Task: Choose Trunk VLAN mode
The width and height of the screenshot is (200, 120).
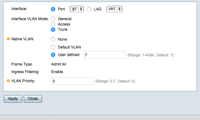Action: click(53, 30)
